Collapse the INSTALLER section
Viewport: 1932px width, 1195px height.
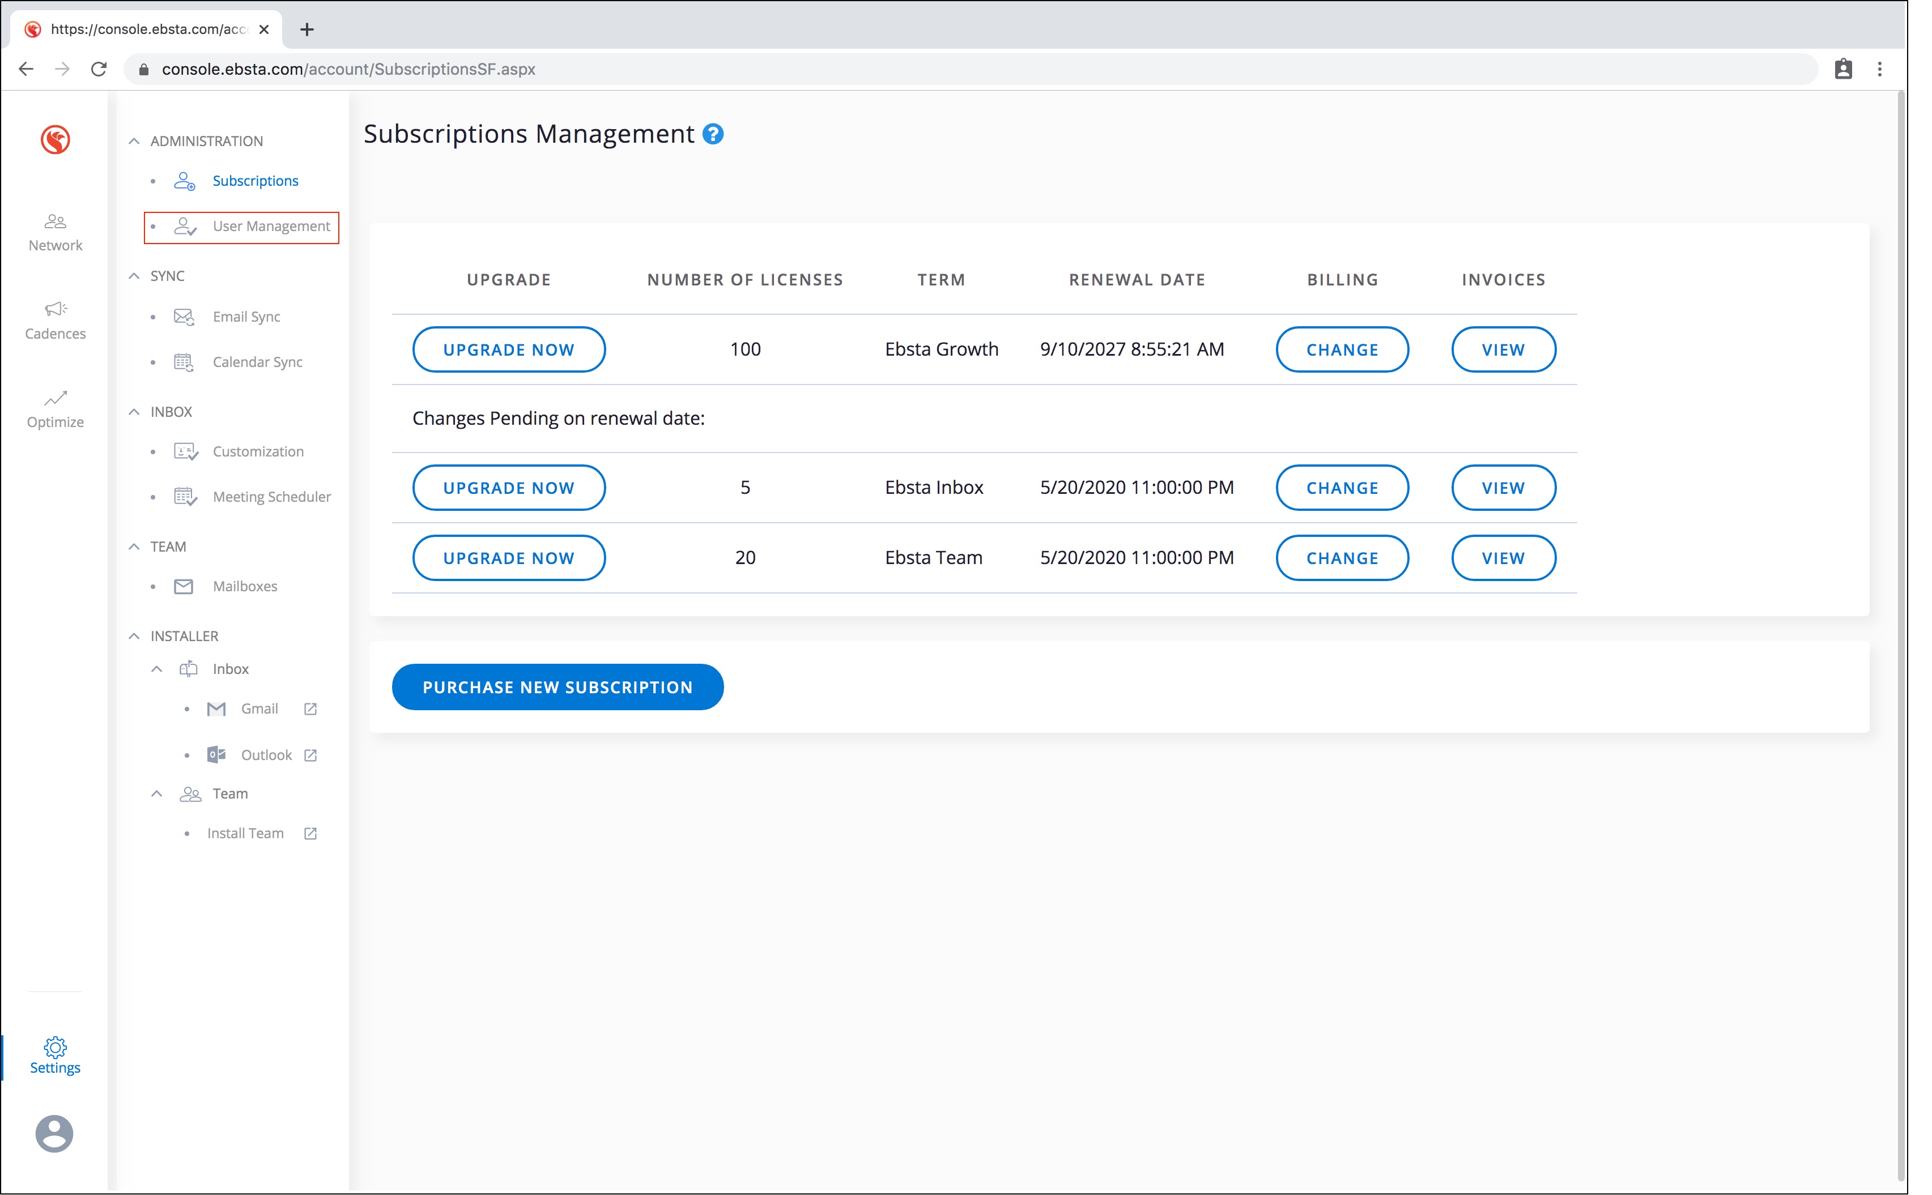click(134, 636)
